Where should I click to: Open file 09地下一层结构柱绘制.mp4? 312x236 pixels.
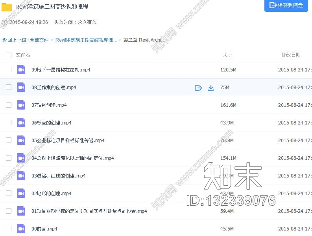[61, 70]
